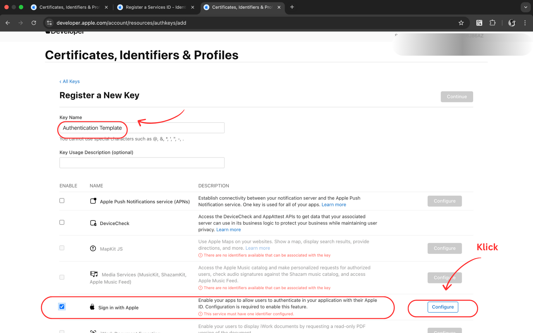The image size is (533, 333).
Task: Switch to Register a Services ID tab
Action: click(x=156, y=7)
